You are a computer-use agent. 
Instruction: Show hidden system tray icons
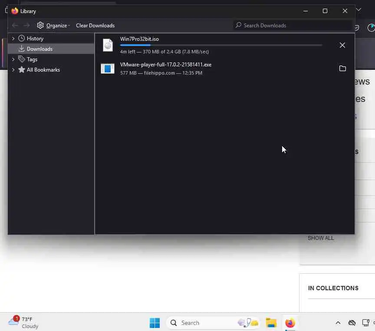coord(338,323)
